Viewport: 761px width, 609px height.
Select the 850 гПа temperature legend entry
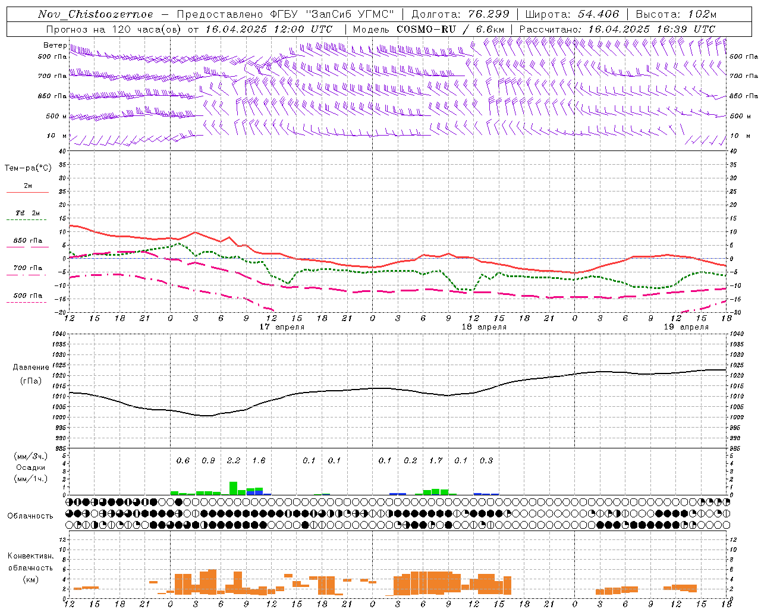coord(27,241)
